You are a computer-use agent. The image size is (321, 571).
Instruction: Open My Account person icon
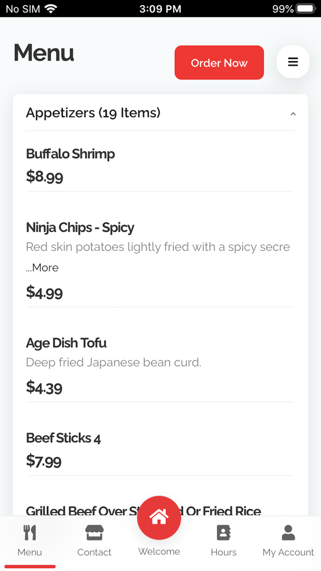click(288, 532)
